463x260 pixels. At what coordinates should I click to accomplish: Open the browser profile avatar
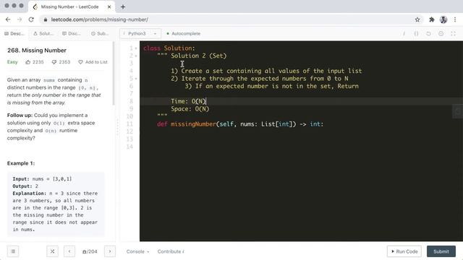pyautogui.click(x=443, y=19)
